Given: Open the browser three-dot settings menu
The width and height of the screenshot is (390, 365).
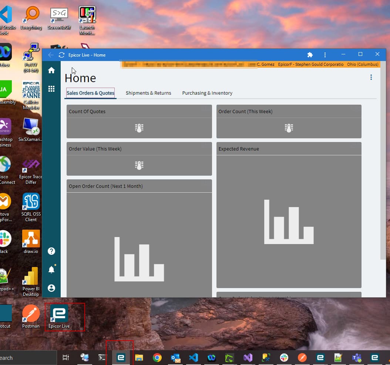Looking at the screenshot, I should pos(325,54).
